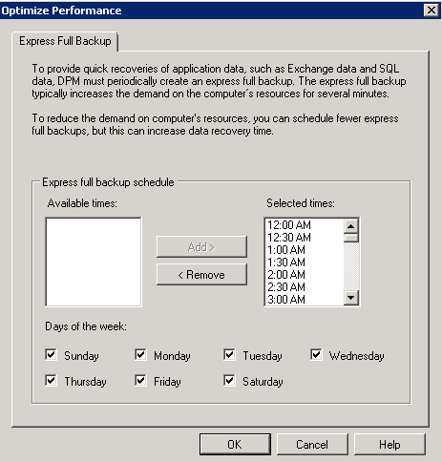
Task: Click the Add > button
Action: [201, 246]
